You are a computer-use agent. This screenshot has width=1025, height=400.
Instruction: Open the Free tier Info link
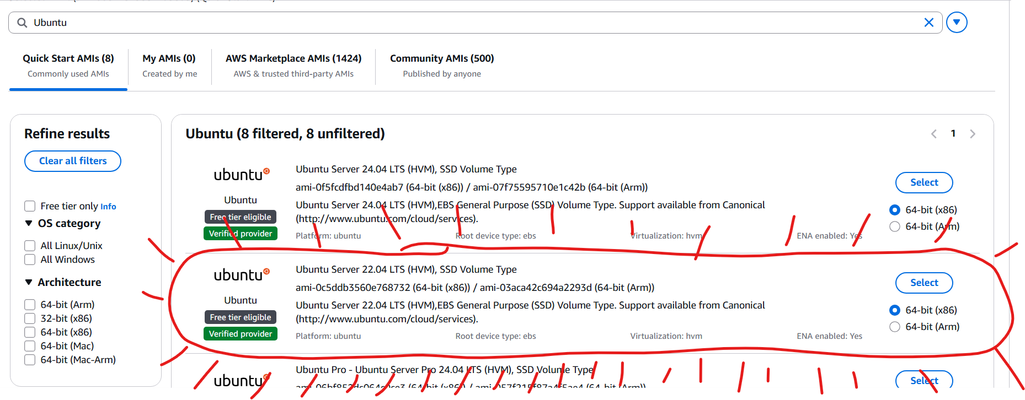coord(108,207)
